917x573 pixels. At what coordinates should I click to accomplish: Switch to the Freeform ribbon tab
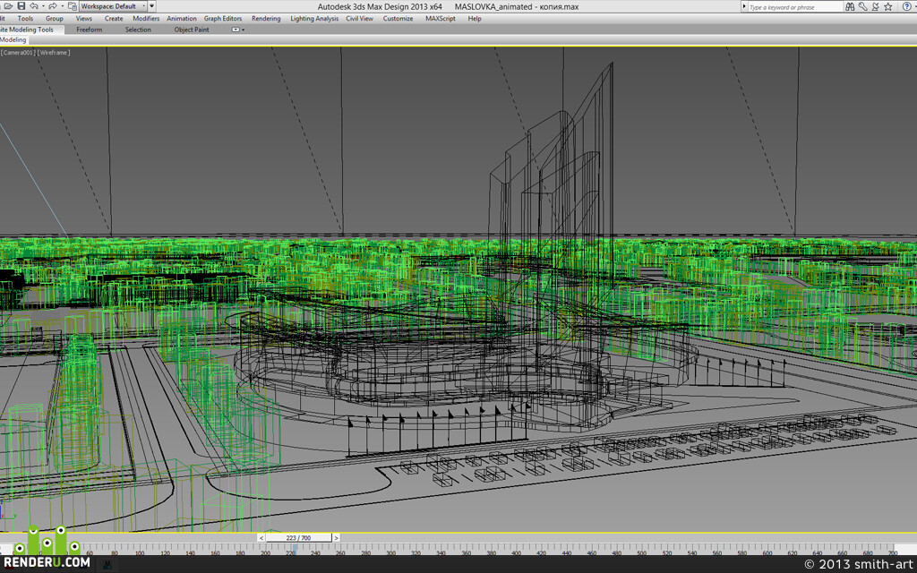[x=89, y=30]
